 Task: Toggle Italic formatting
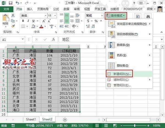coord(28,21)
